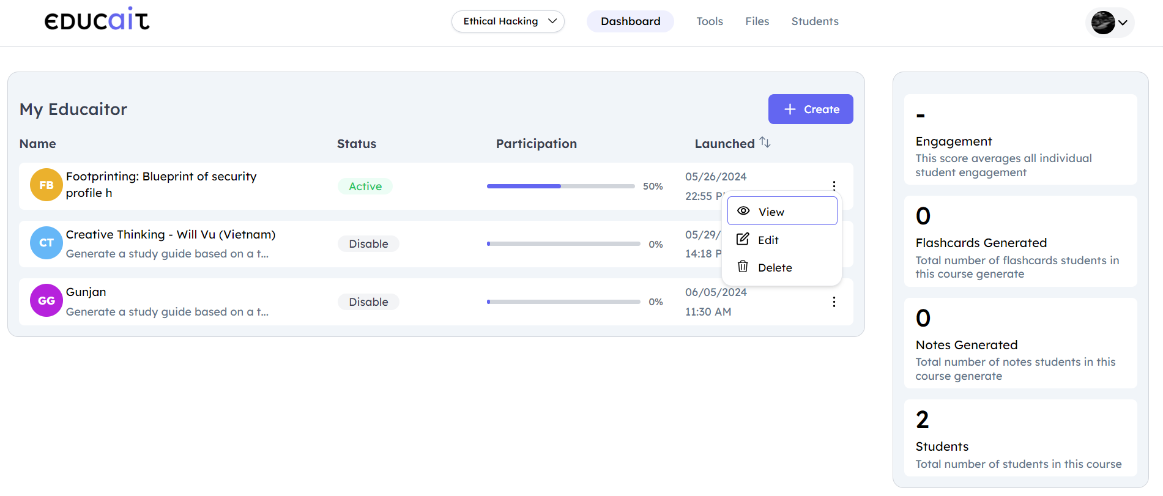Click the Educait logo
1163x496 pixels.
tap(97, 20)
